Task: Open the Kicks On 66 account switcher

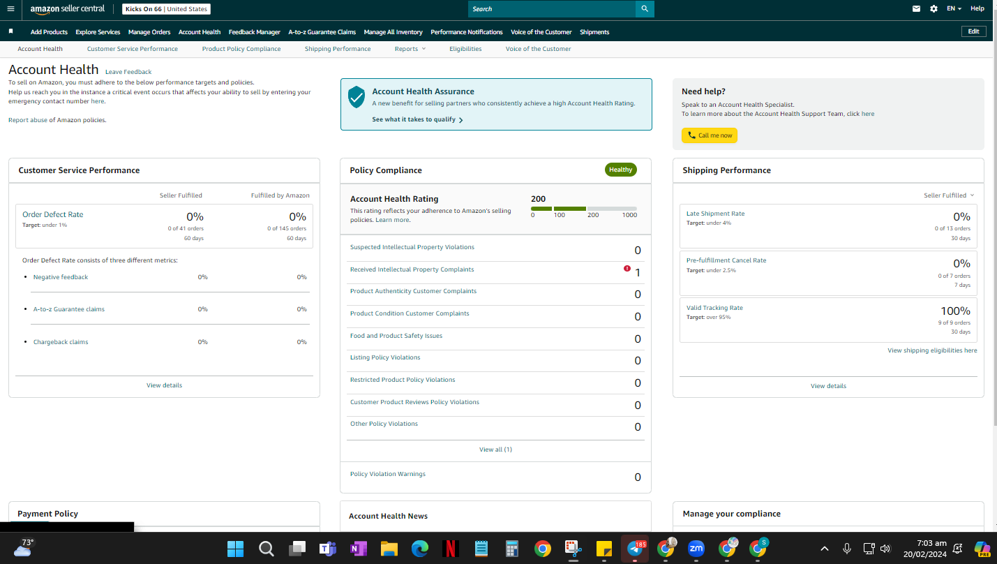Action: point(166,9)
